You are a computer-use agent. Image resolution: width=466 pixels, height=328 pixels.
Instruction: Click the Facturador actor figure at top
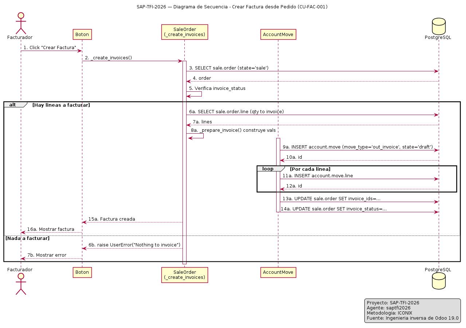pos(21,23)
